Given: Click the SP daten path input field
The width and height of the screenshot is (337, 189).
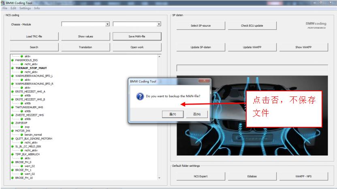Looking at the screenshot, I should coord(252,68).
